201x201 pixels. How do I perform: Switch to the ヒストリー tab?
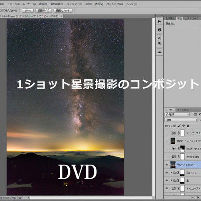point(190,18)
